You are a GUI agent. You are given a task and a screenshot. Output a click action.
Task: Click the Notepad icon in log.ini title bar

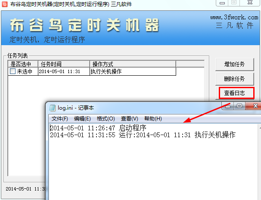(52, 108)
